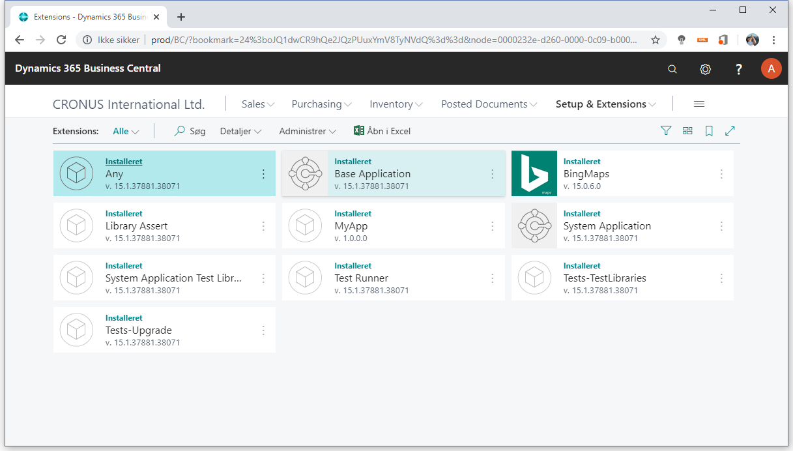Select the BingMaps logo tile
Viewport: 793px width, 451px height.
534,173
